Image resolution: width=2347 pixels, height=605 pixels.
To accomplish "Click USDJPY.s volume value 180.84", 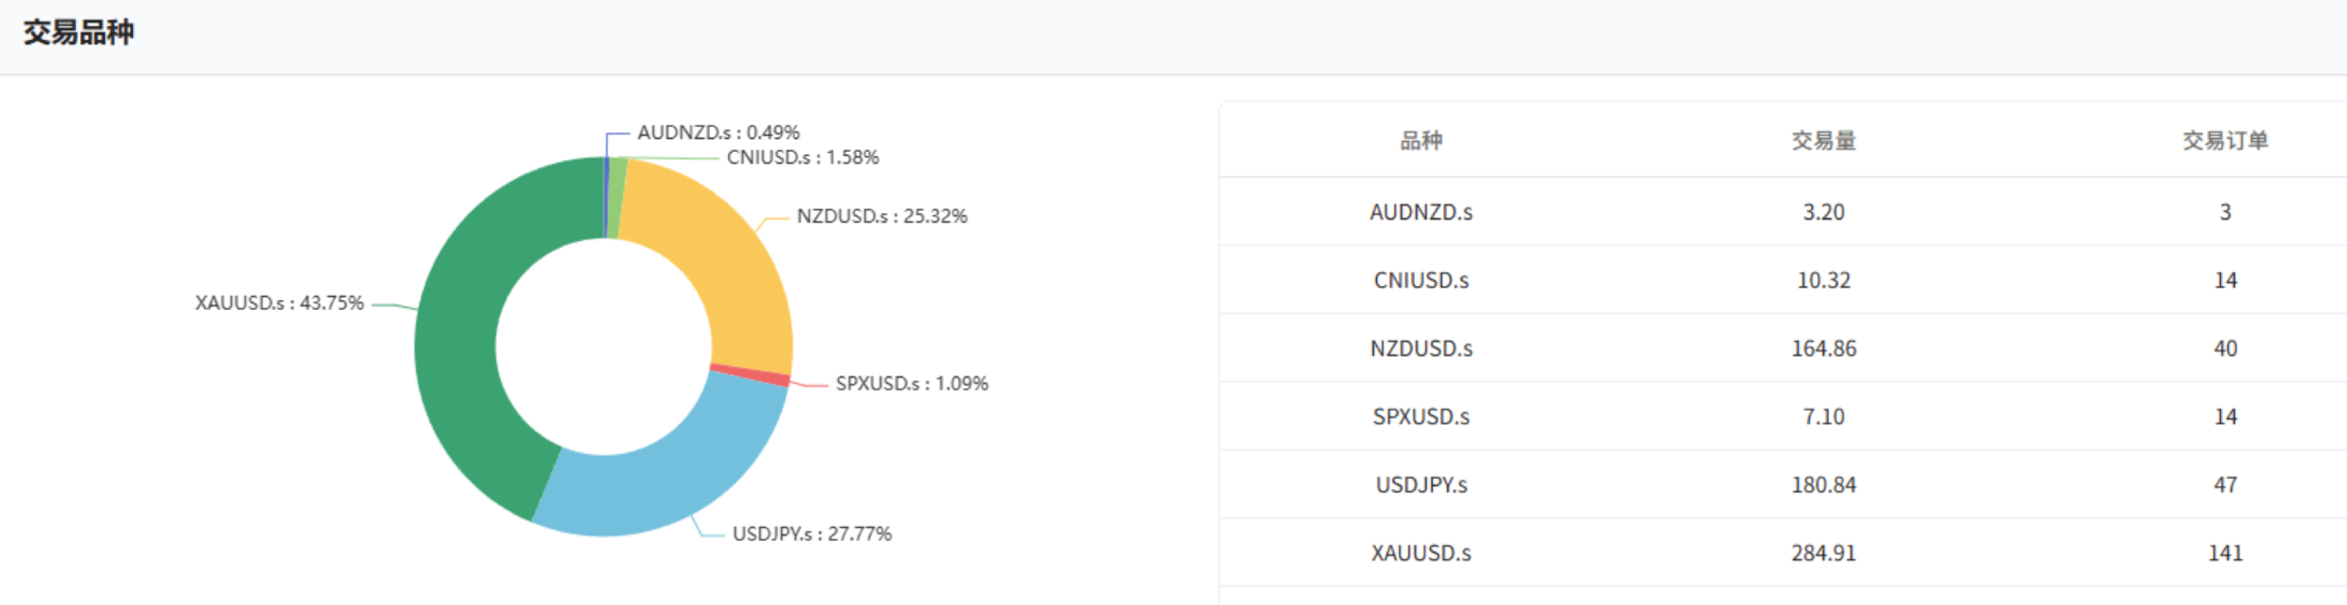I will (1823, 485).
